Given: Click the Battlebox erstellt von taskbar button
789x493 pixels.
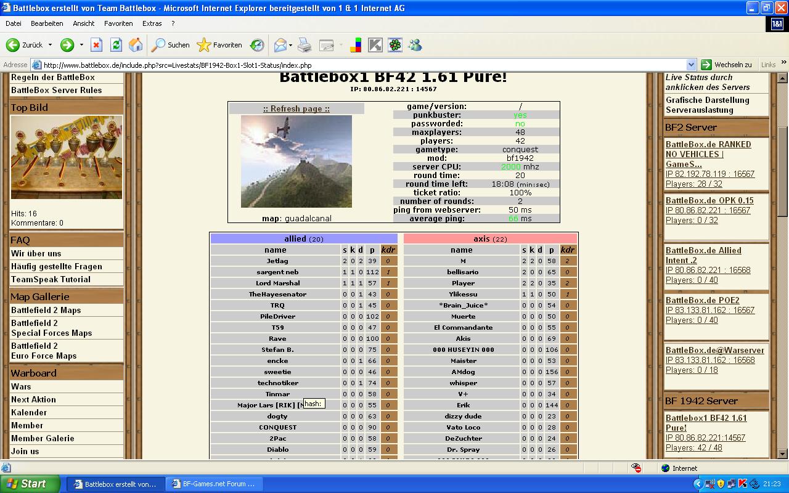Looking at the screenshot, I should 115,484.
